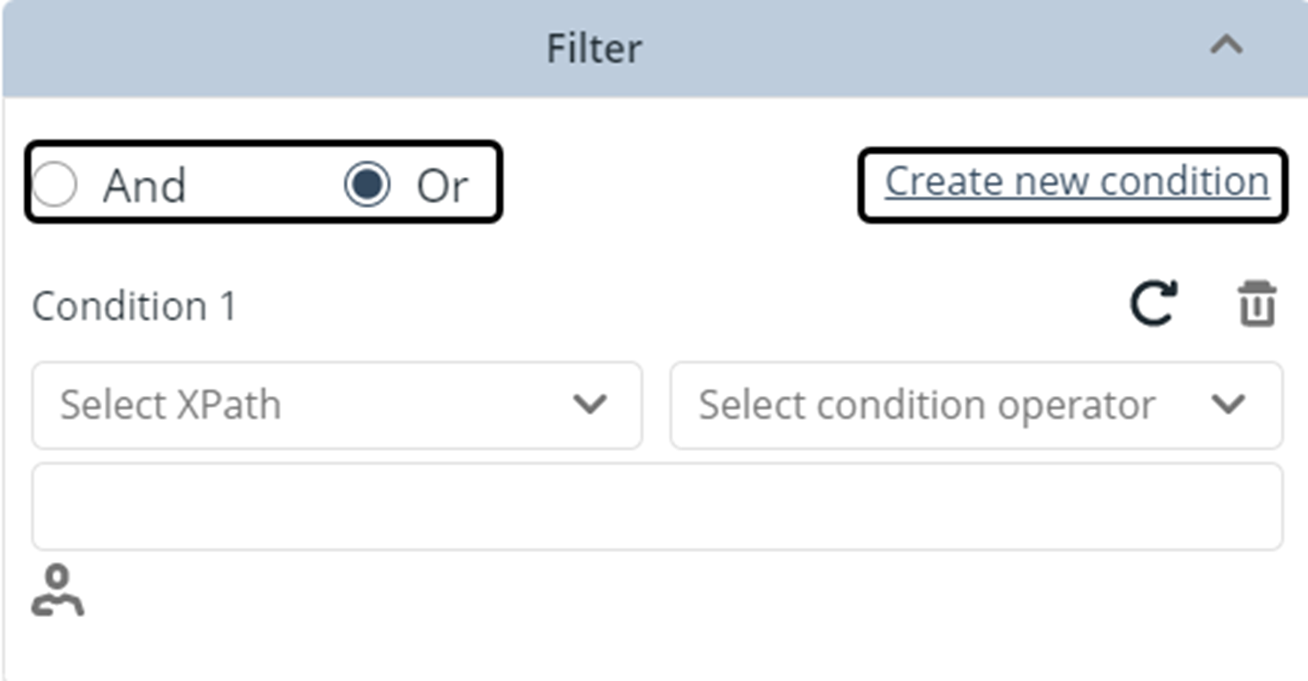
Task: Delete Condition 1 with the trash icon
Action: coord(1257,303)
